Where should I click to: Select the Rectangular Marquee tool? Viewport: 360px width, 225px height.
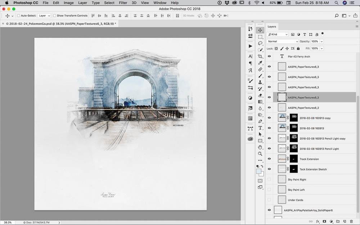point(260,37)
